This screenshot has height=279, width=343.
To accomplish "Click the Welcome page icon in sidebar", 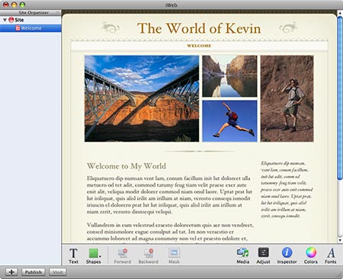I will point(18,28).
